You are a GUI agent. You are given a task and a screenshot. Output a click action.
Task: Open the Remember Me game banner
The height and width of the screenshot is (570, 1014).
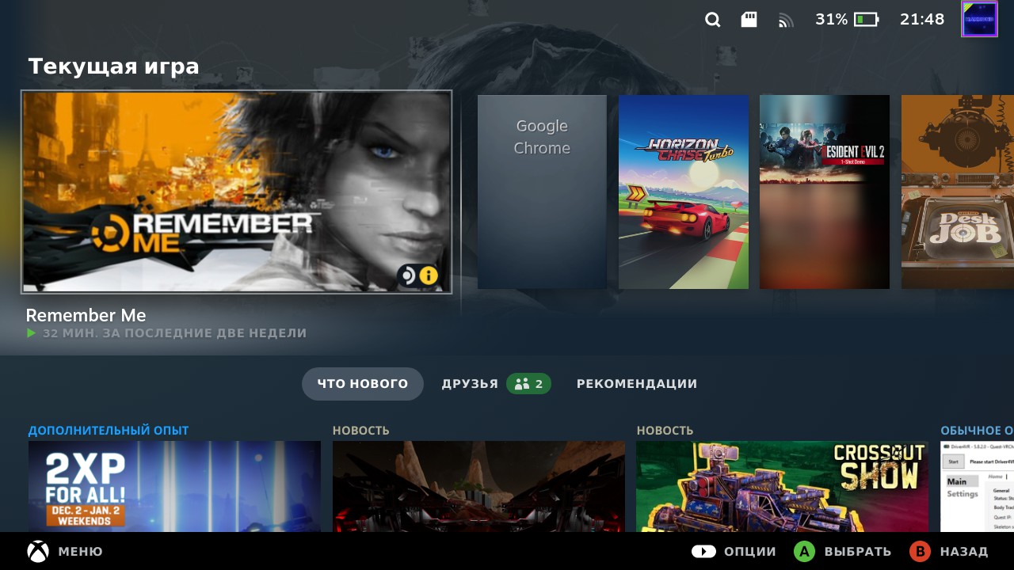(x=237, y=192)
